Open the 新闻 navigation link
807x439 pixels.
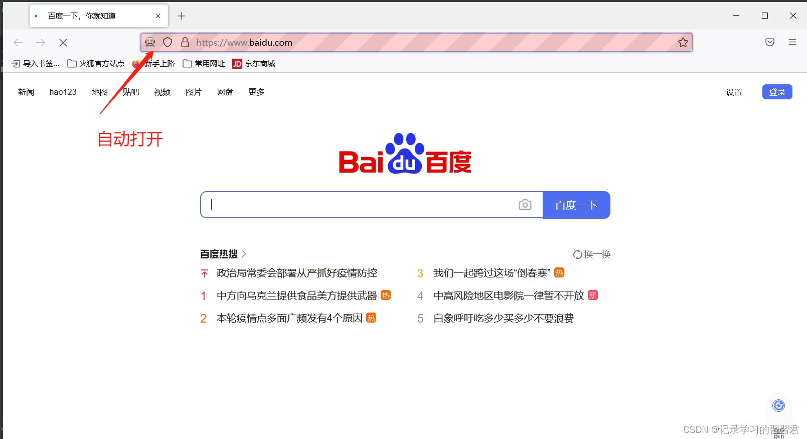coord(26,92)
